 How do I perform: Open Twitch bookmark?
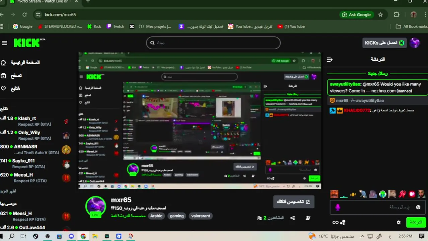(115, 26)
